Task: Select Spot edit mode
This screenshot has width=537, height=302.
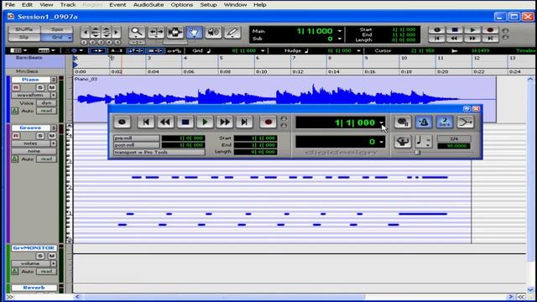Action: pyautogui.click(x=57, y=30)
